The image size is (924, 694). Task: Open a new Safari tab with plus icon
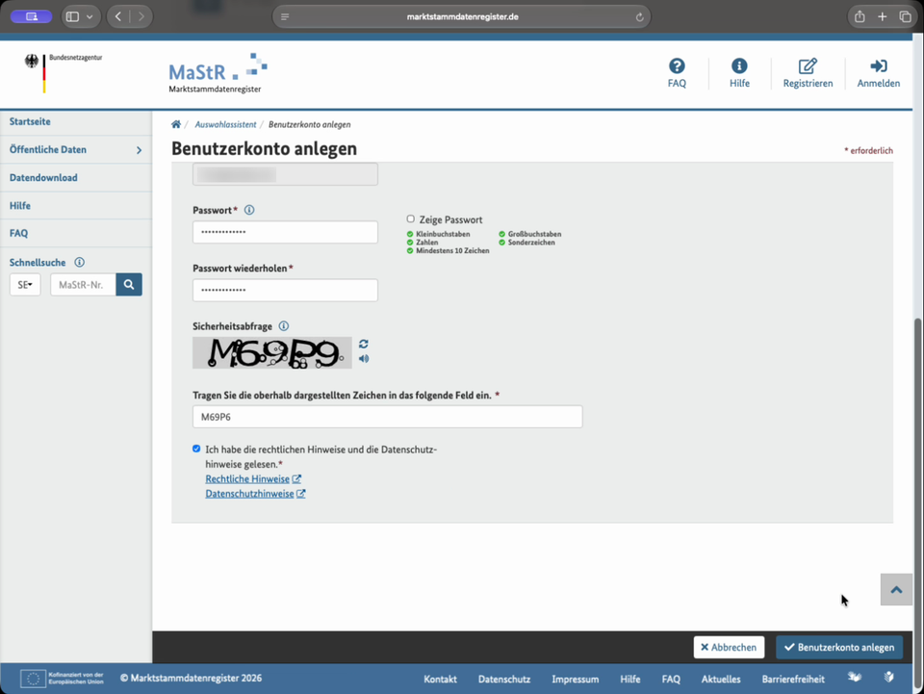(x=883, y=16)
